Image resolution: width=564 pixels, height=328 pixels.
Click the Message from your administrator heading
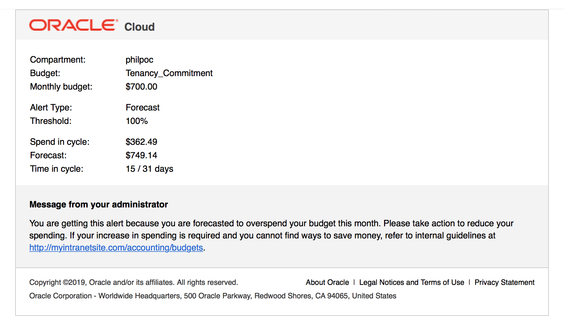click(x=98, y=204)
